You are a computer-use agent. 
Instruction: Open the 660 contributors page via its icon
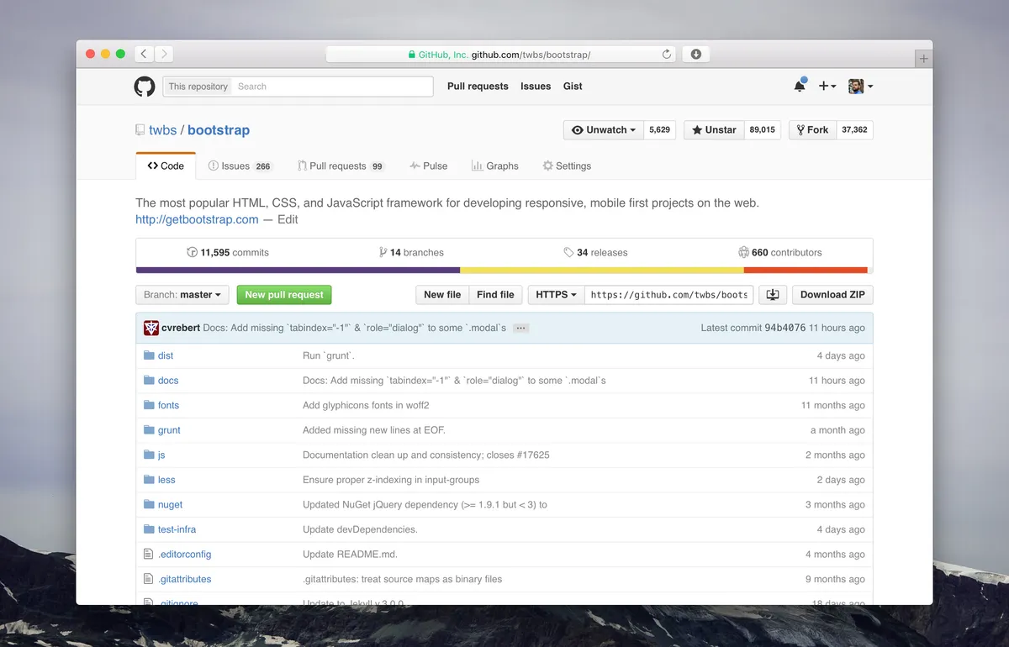(744, 252)
